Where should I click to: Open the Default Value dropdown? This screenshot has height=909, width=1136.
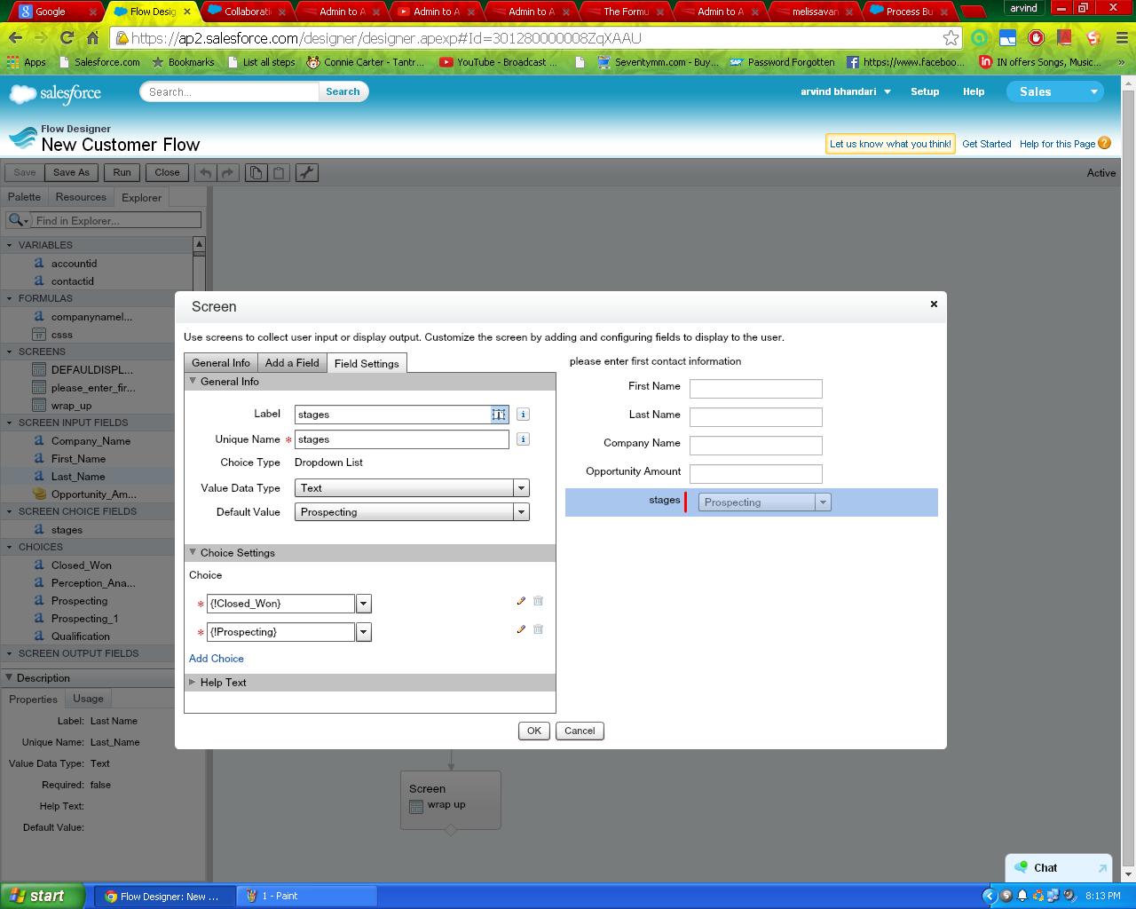pos(521,512)
